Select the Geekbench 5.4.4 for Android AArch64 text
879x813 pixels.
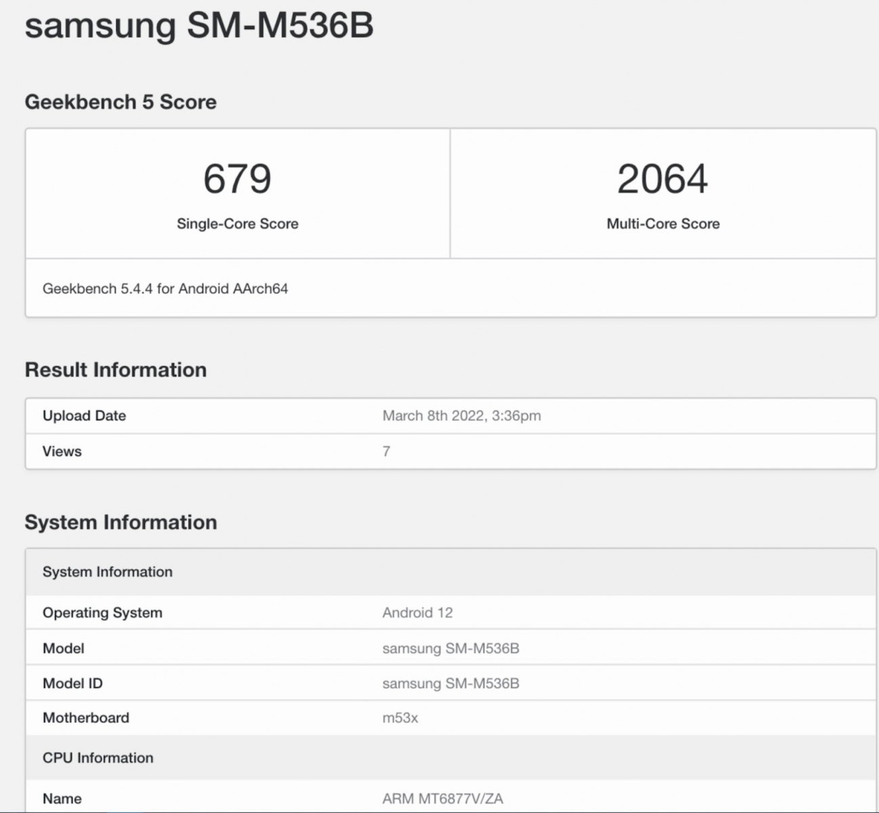(165, 289)
